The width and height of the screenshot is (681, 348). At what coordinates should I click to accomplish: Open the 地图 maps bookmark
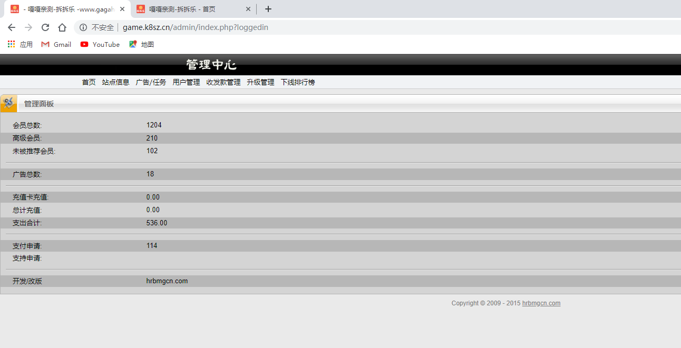[142, 45]
